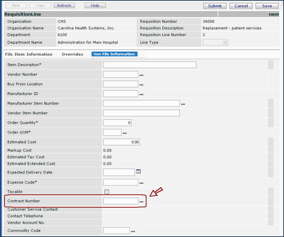Screen dimensions: 284x237
Task: Open Vendor Number lookup ellipsis icon
Action: (141, 75)
